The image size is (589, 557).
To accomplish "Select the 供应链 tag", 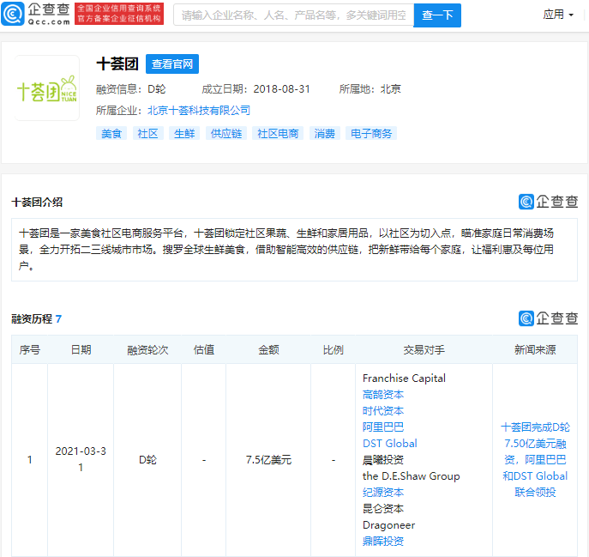I will click(x=226, y=134).
